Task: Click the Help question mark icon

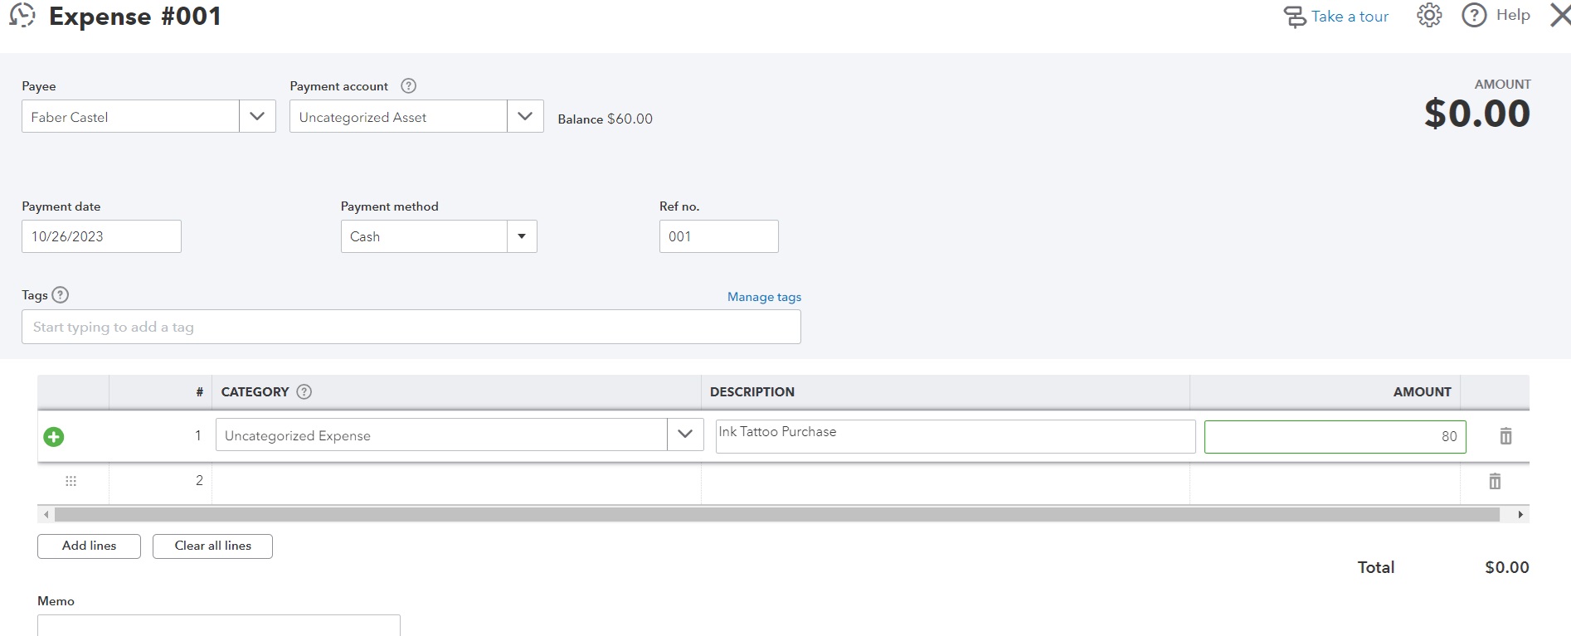Action: (x=1474, y=15)
